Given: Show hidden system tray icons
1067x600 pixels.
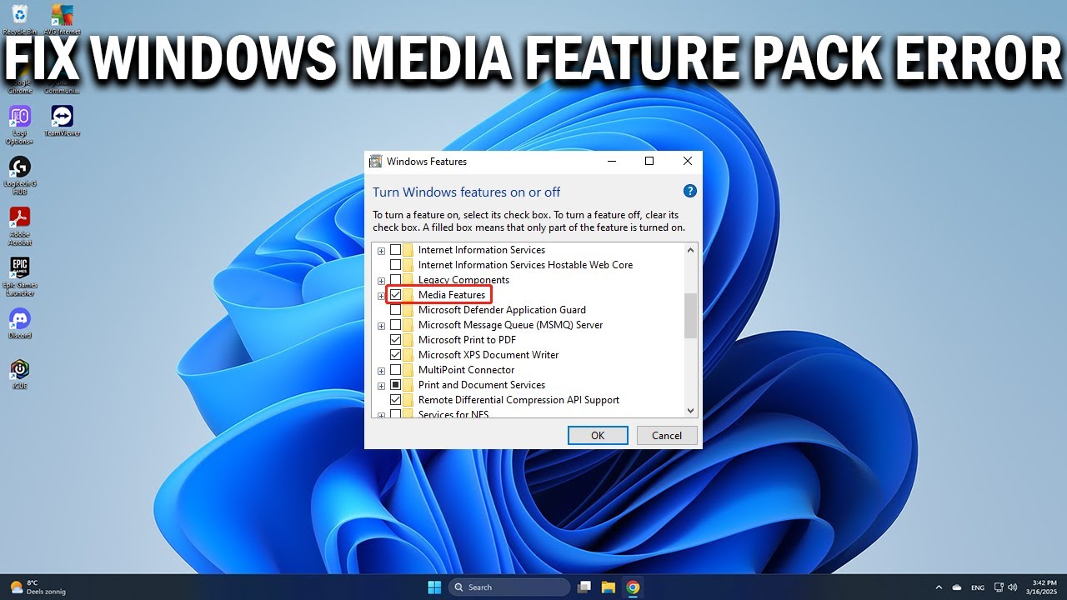Looking at the screenshot, I should pyautogui.click(x=939, y=587).
